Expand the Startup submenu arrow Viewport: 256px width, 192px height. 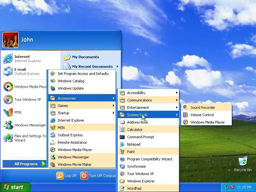tap(114, 113)
